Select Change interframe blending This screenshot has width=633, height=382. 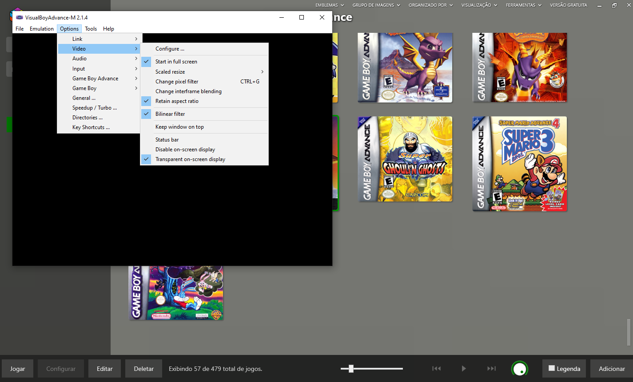click(204, 91)
